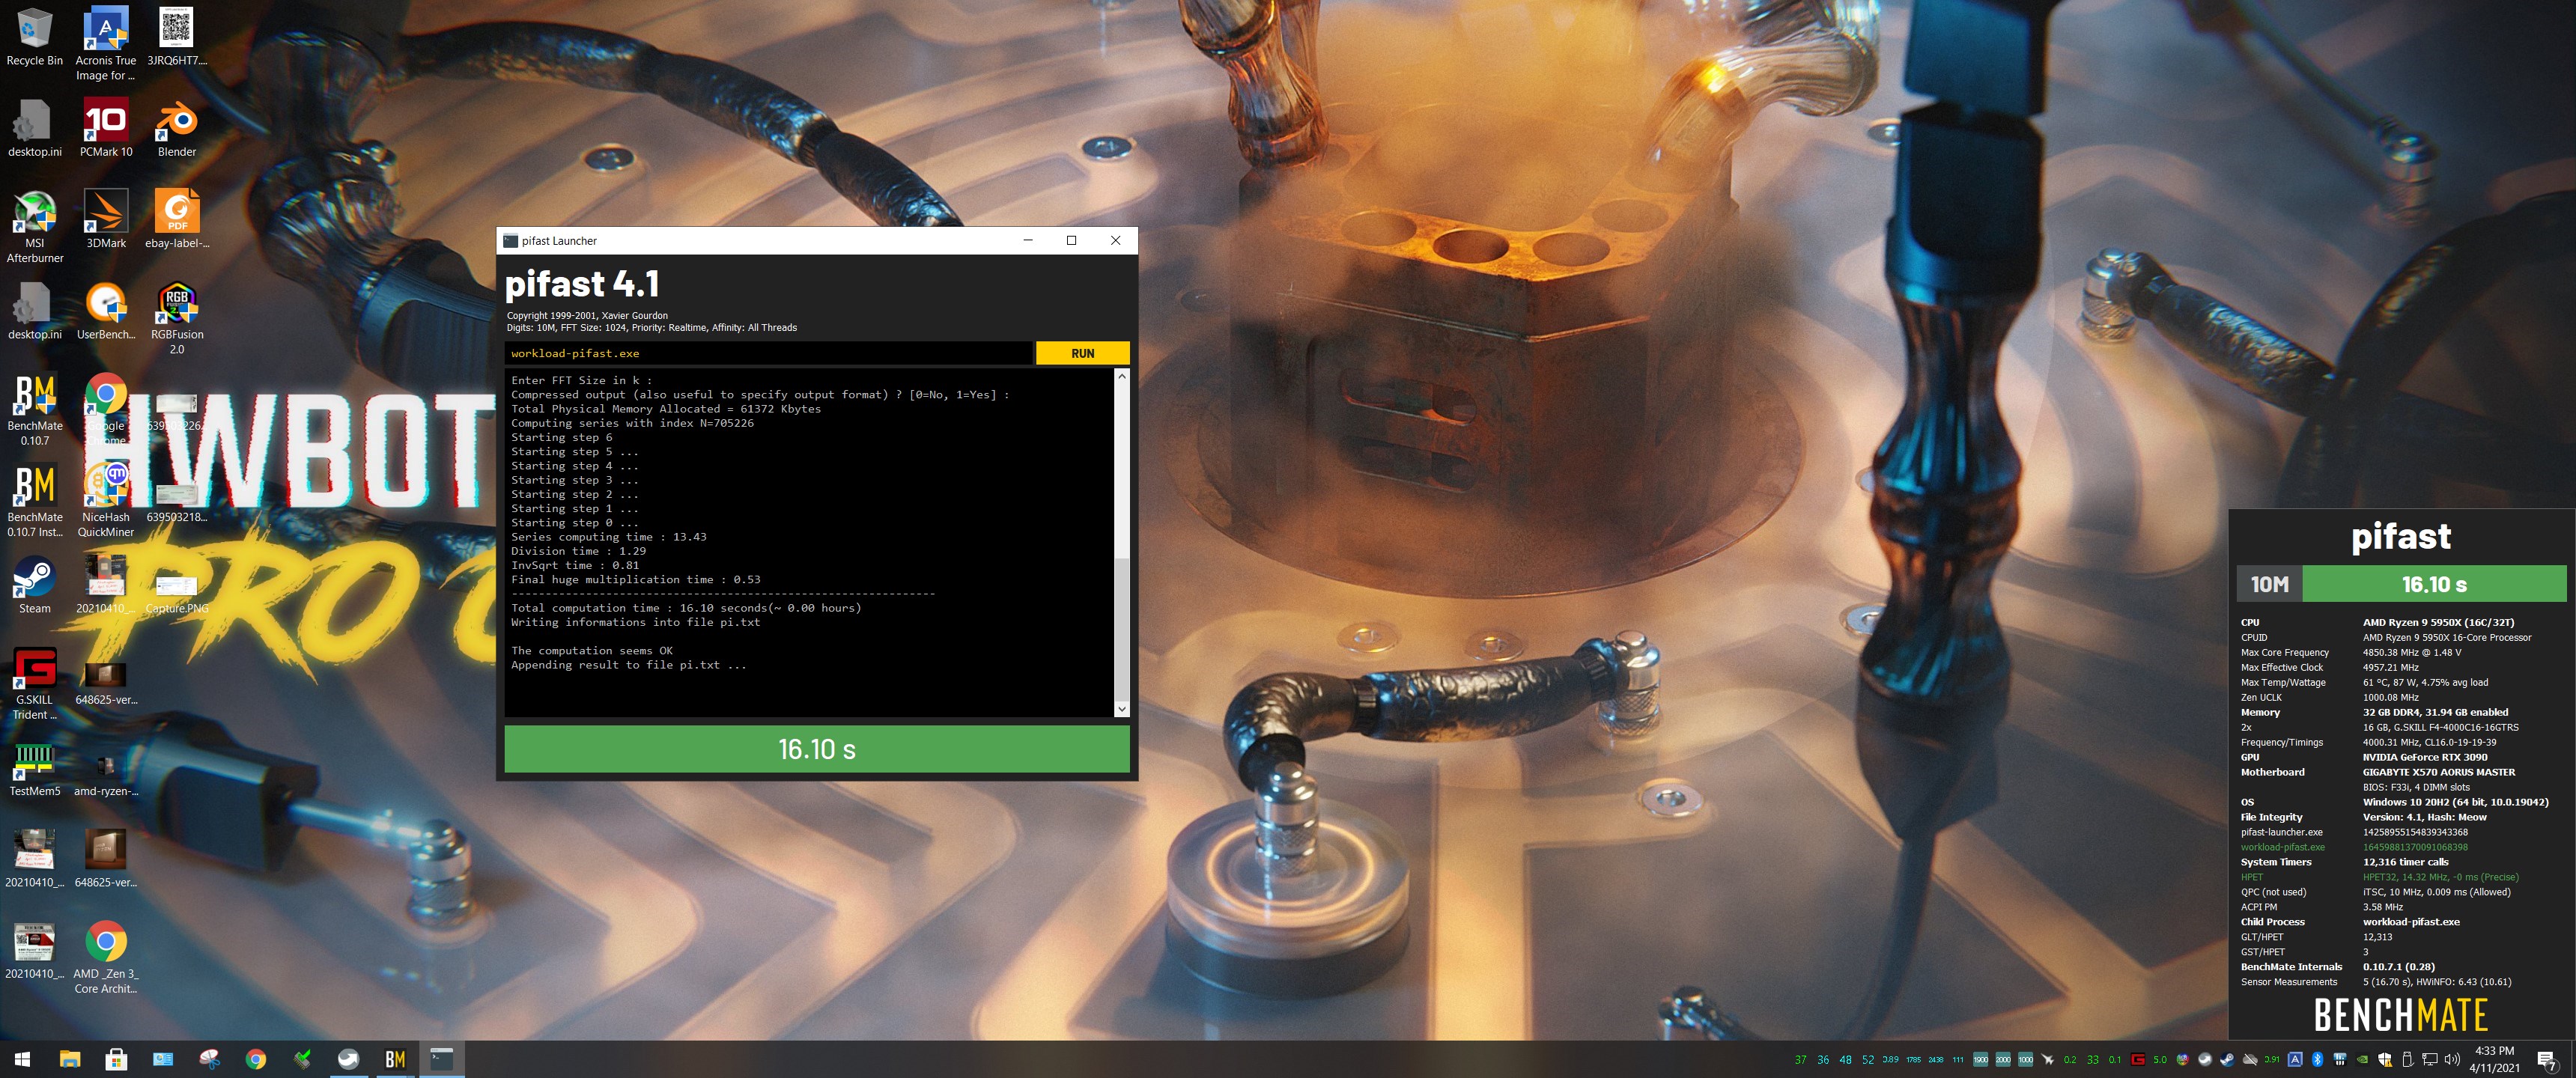Viewport: 2576px width, 1078px height.
Task: Click the 16.10 s score in BenchMate panel
Action: pyautogui.click(x=2434, y=584)
